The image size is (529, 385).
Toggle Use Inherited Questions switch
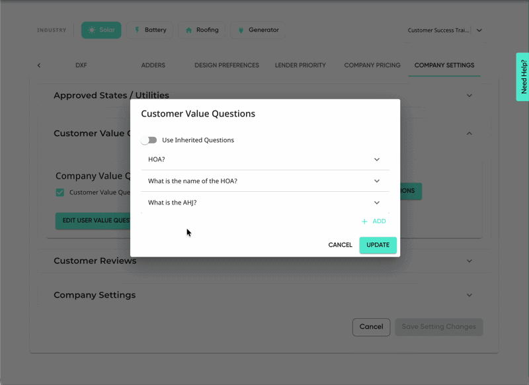tap(149, 140)
